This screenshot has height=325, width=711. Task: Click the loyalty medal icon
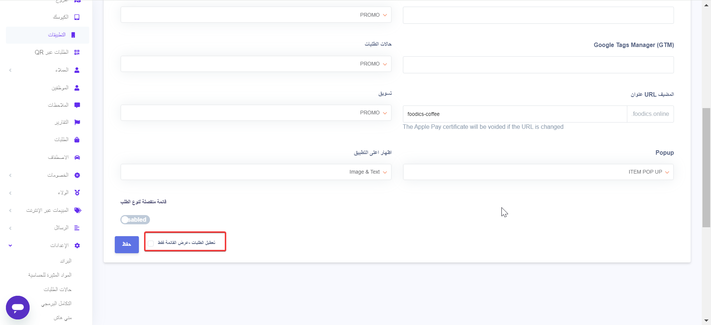pyautogui.click(x=77, y=192)
